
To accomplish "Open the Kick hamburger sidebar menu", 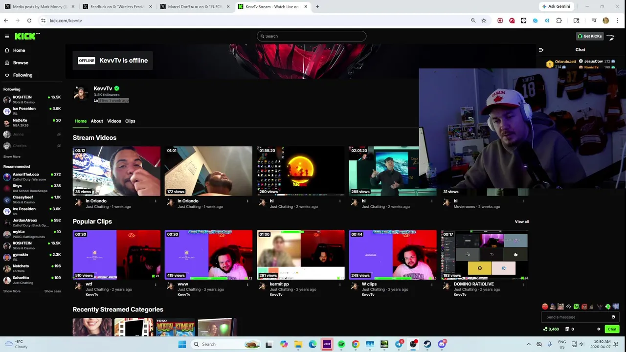I will coord(7,36).
